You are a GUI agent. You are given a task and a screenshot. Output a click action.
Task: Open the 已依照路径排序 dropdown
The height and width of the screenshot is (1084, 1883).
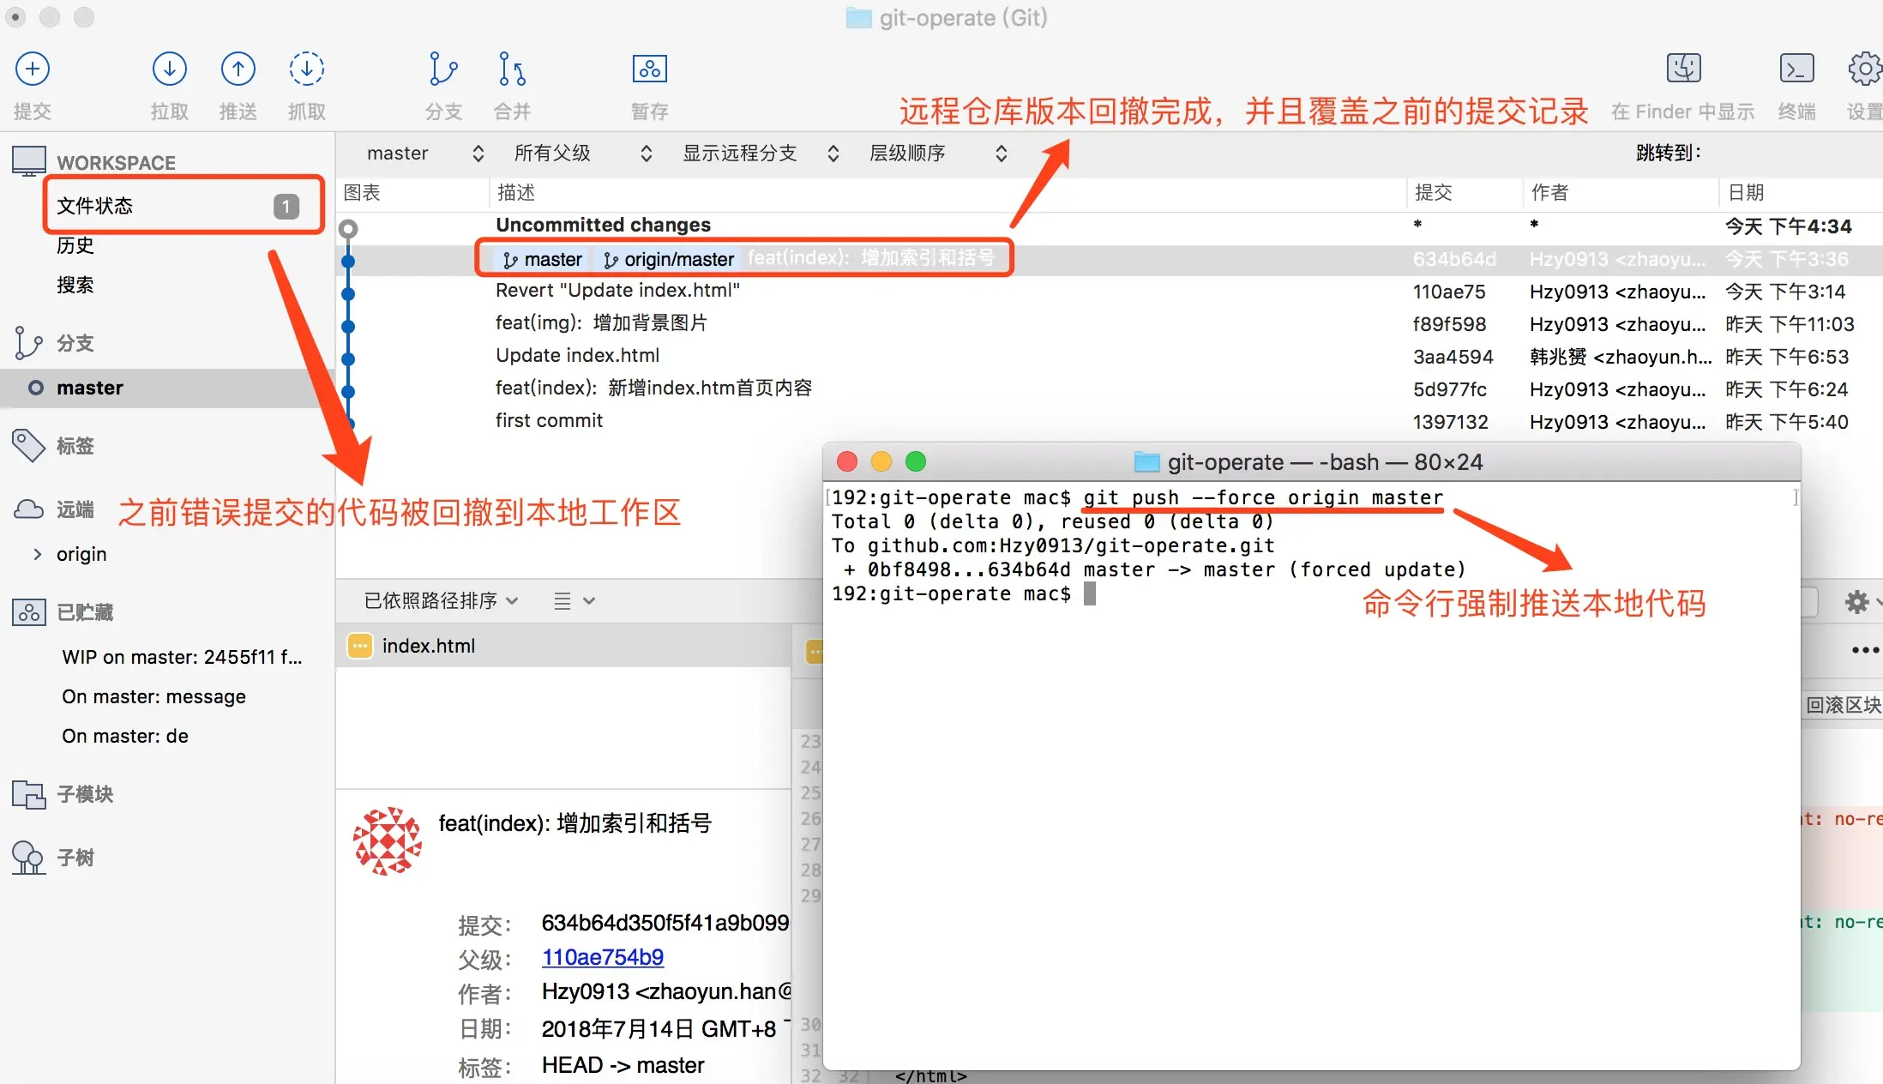pos(441,600)
